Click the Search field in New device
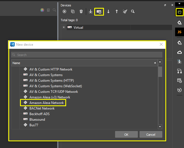Viewport: 184px width, 148px height. (87, 55)
